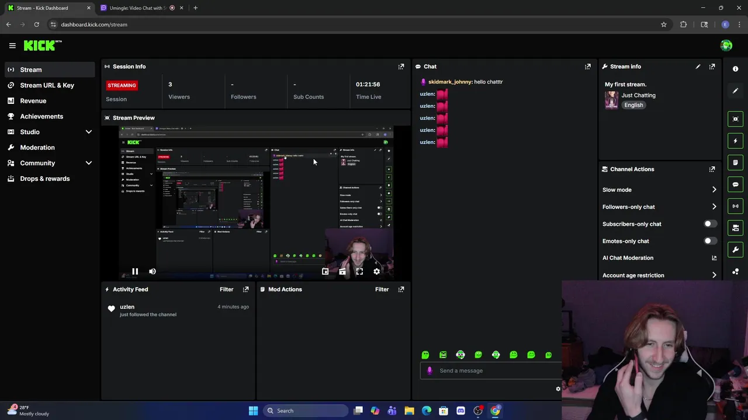Image resolution: width=748 pixels, height=420 pixels.
Task: Pop out the Mod Actions panel
Action: click(401, 289)
